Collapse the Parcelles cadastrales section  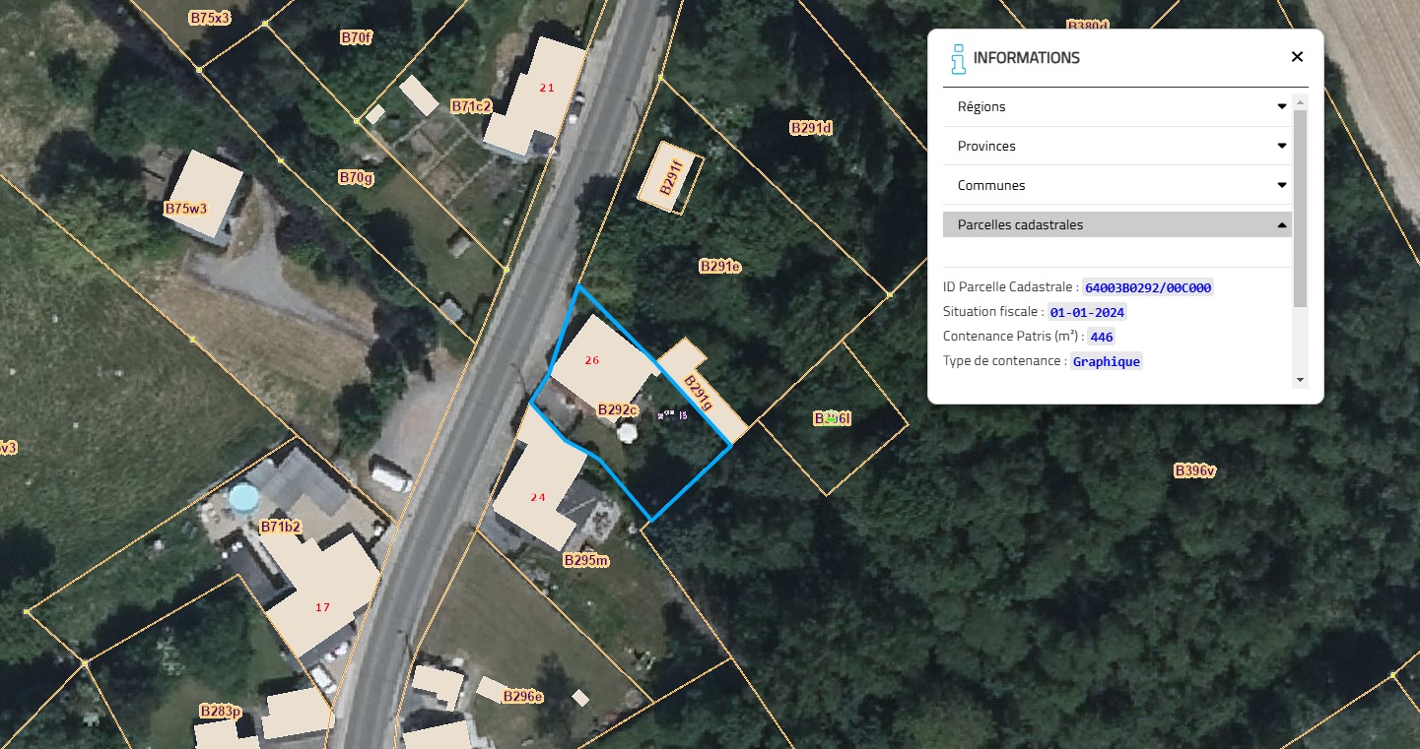1116,224
